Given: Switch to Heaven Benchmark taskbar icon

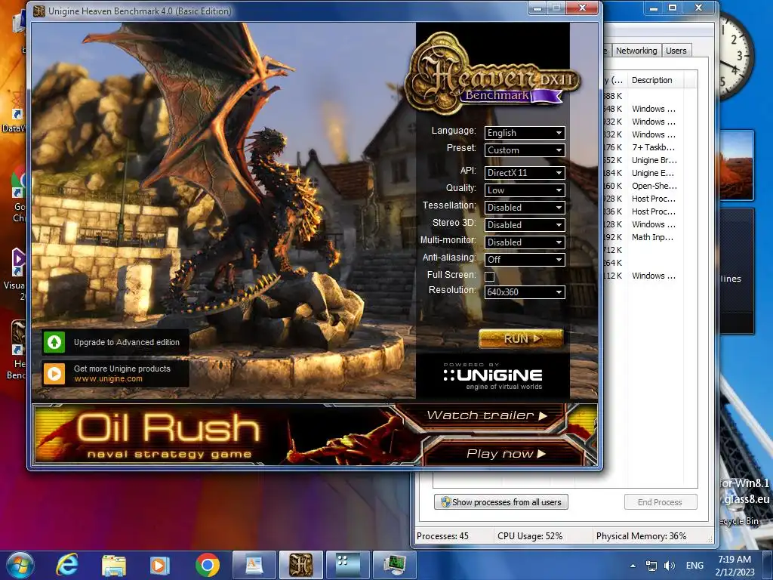Looking at the screenshot, I should pyautogui.click(x=300, y=565).
